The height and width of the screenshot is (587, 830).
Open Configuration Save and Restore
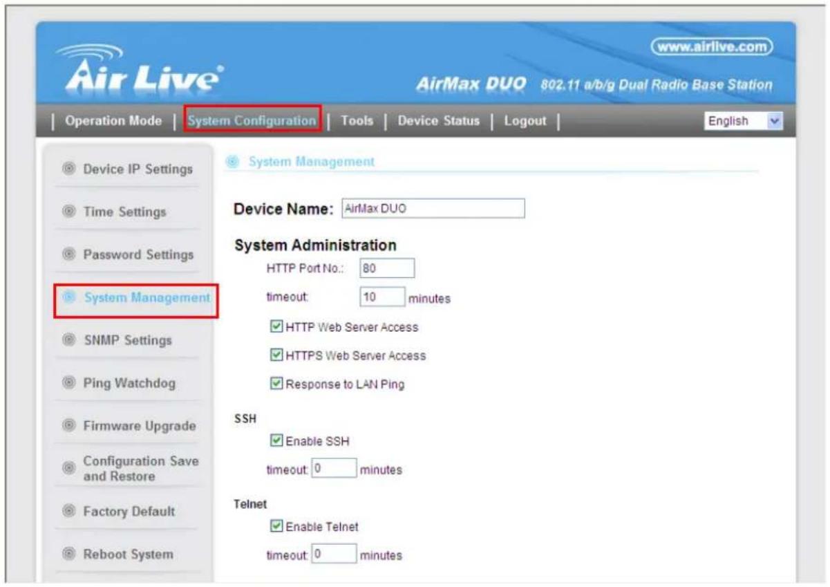click(141, 469)
